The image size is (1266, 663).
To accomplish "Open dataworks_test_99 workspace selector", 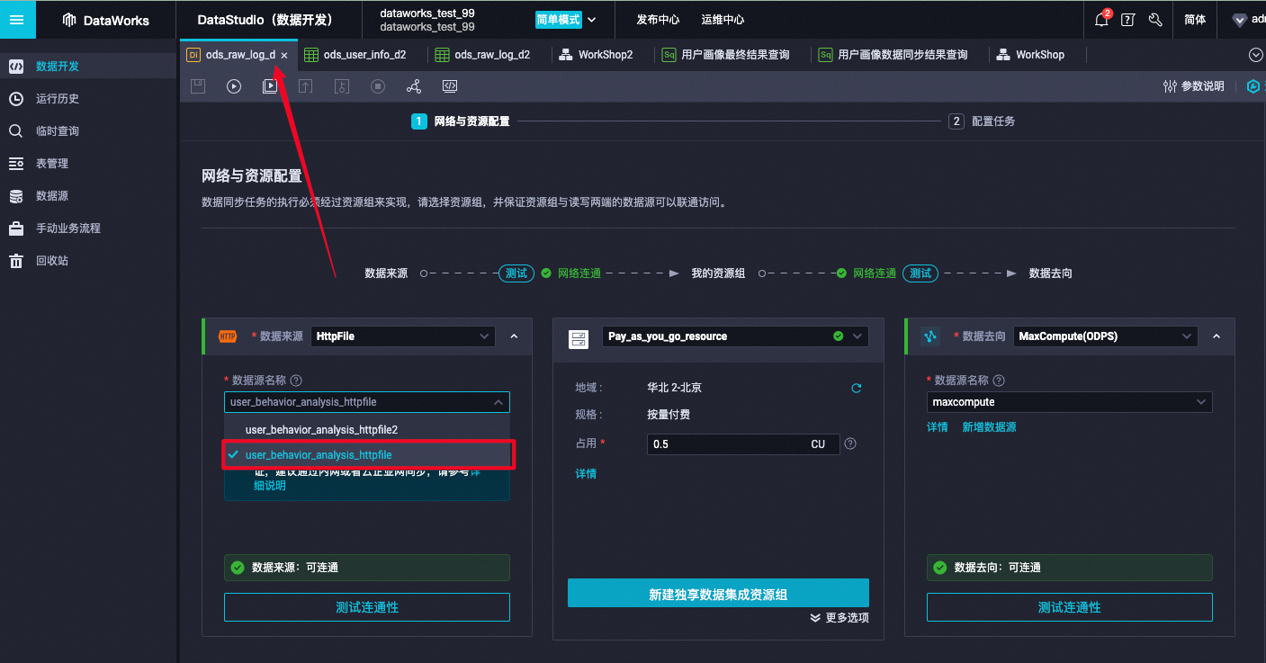I will pos(427,20).
